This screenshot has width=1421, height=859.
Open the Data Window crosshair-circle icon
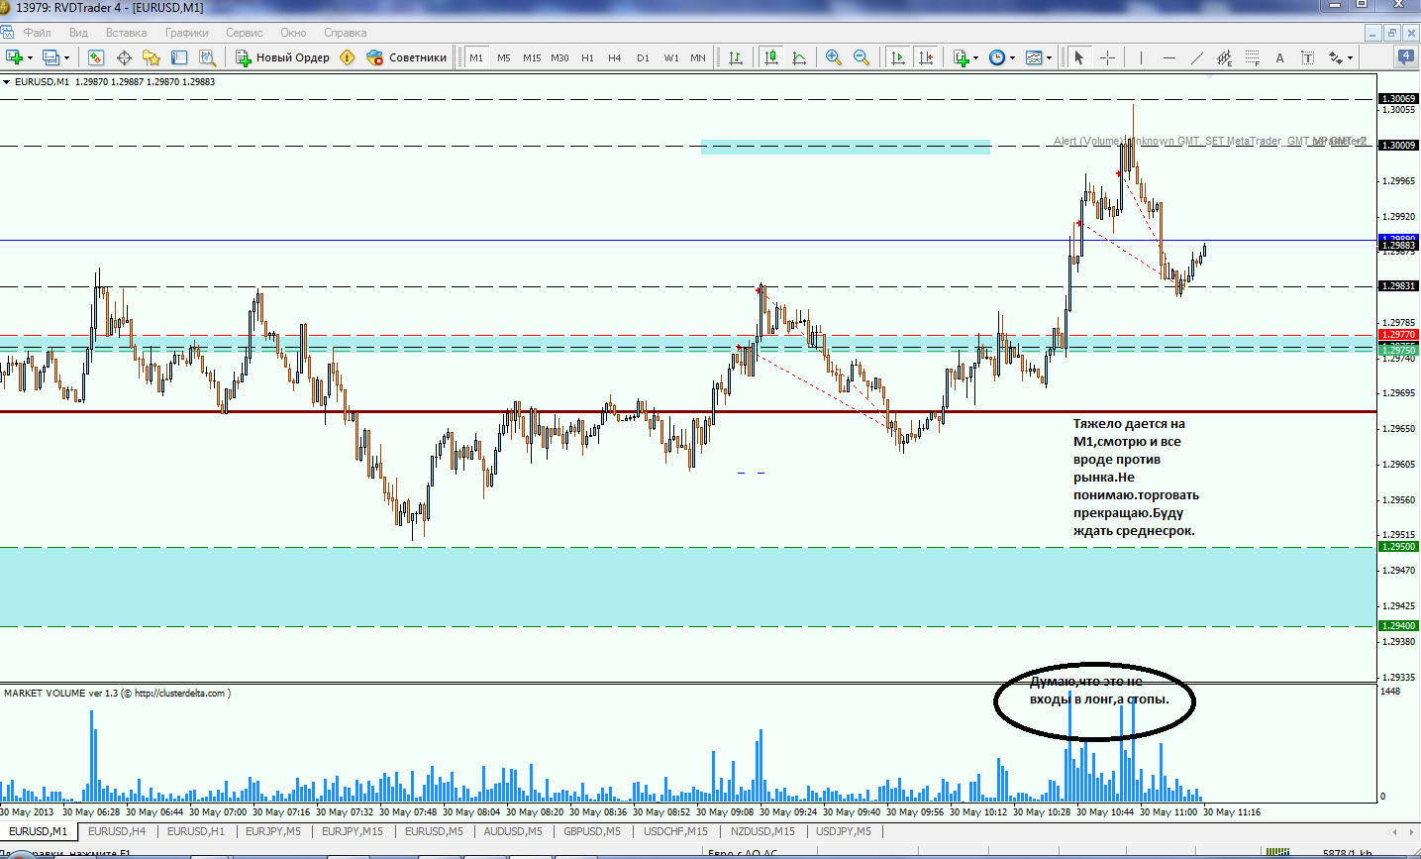pos(124,57)
